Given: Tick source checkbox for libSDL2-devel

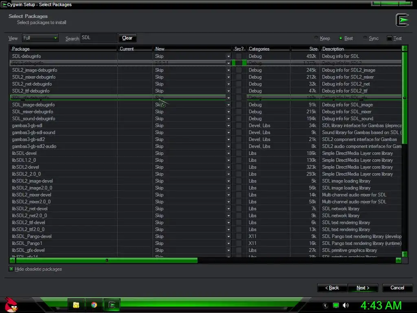Looking at the screenshot, I should pos(239,167).
